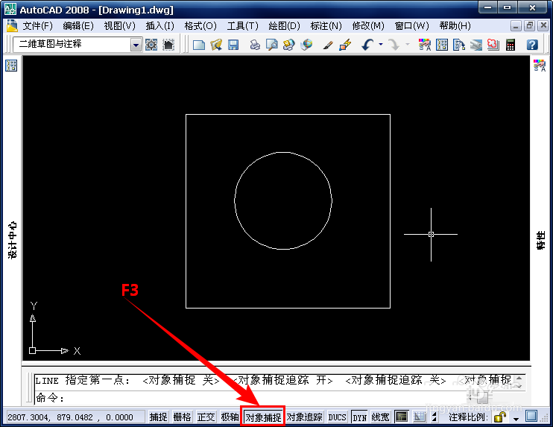The height and width of the screenshot is (427, 553).
Task: Click the Clean Screen icon in status bar
Action: coord(531,417)
